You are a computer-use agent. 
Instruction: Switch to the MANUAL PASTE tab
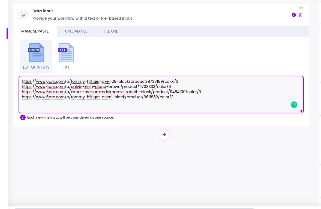(35, 31)
